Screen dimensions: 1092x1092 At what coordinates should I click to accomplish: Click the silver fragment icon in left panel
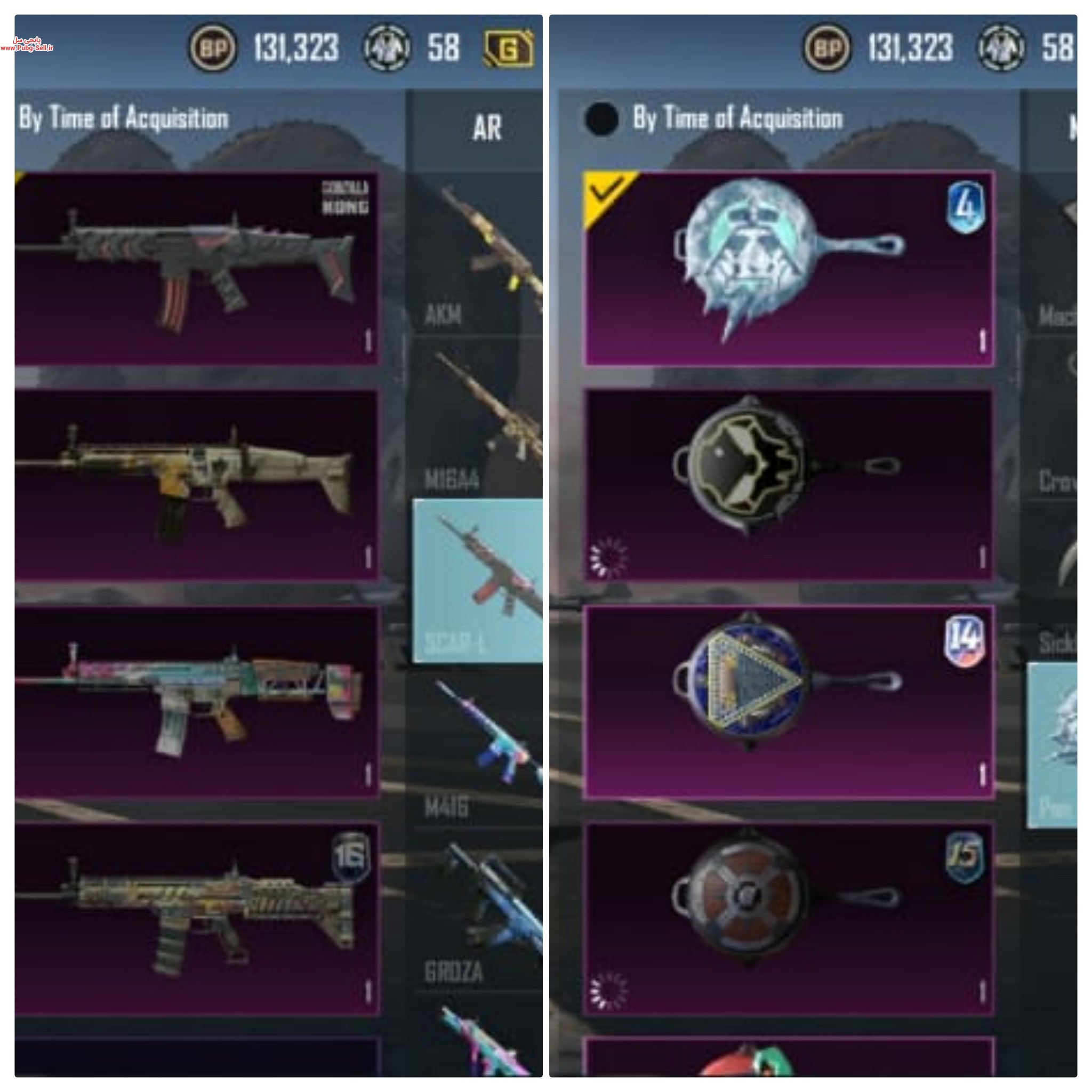pyautogui.click(x=387, y=48)
